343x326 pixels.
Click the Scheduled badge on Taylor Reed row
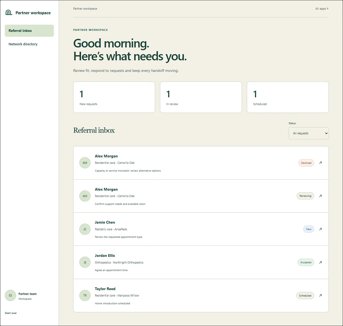305,296
